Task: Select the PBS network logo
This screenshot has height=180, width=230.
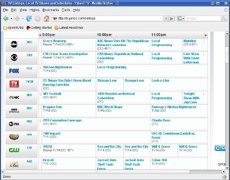Action: 14,124
